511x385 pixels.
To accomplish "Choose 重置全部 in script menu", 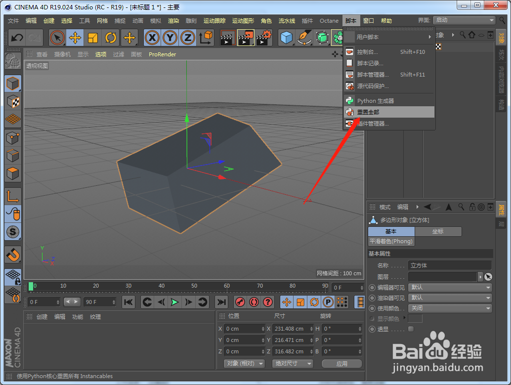I will click(x=389, y=112).
